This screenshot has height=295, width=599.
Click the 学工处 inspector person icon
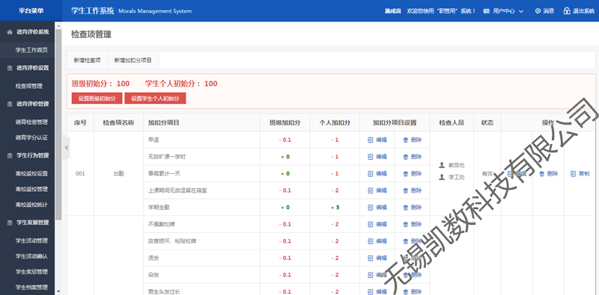click(442, 177)
